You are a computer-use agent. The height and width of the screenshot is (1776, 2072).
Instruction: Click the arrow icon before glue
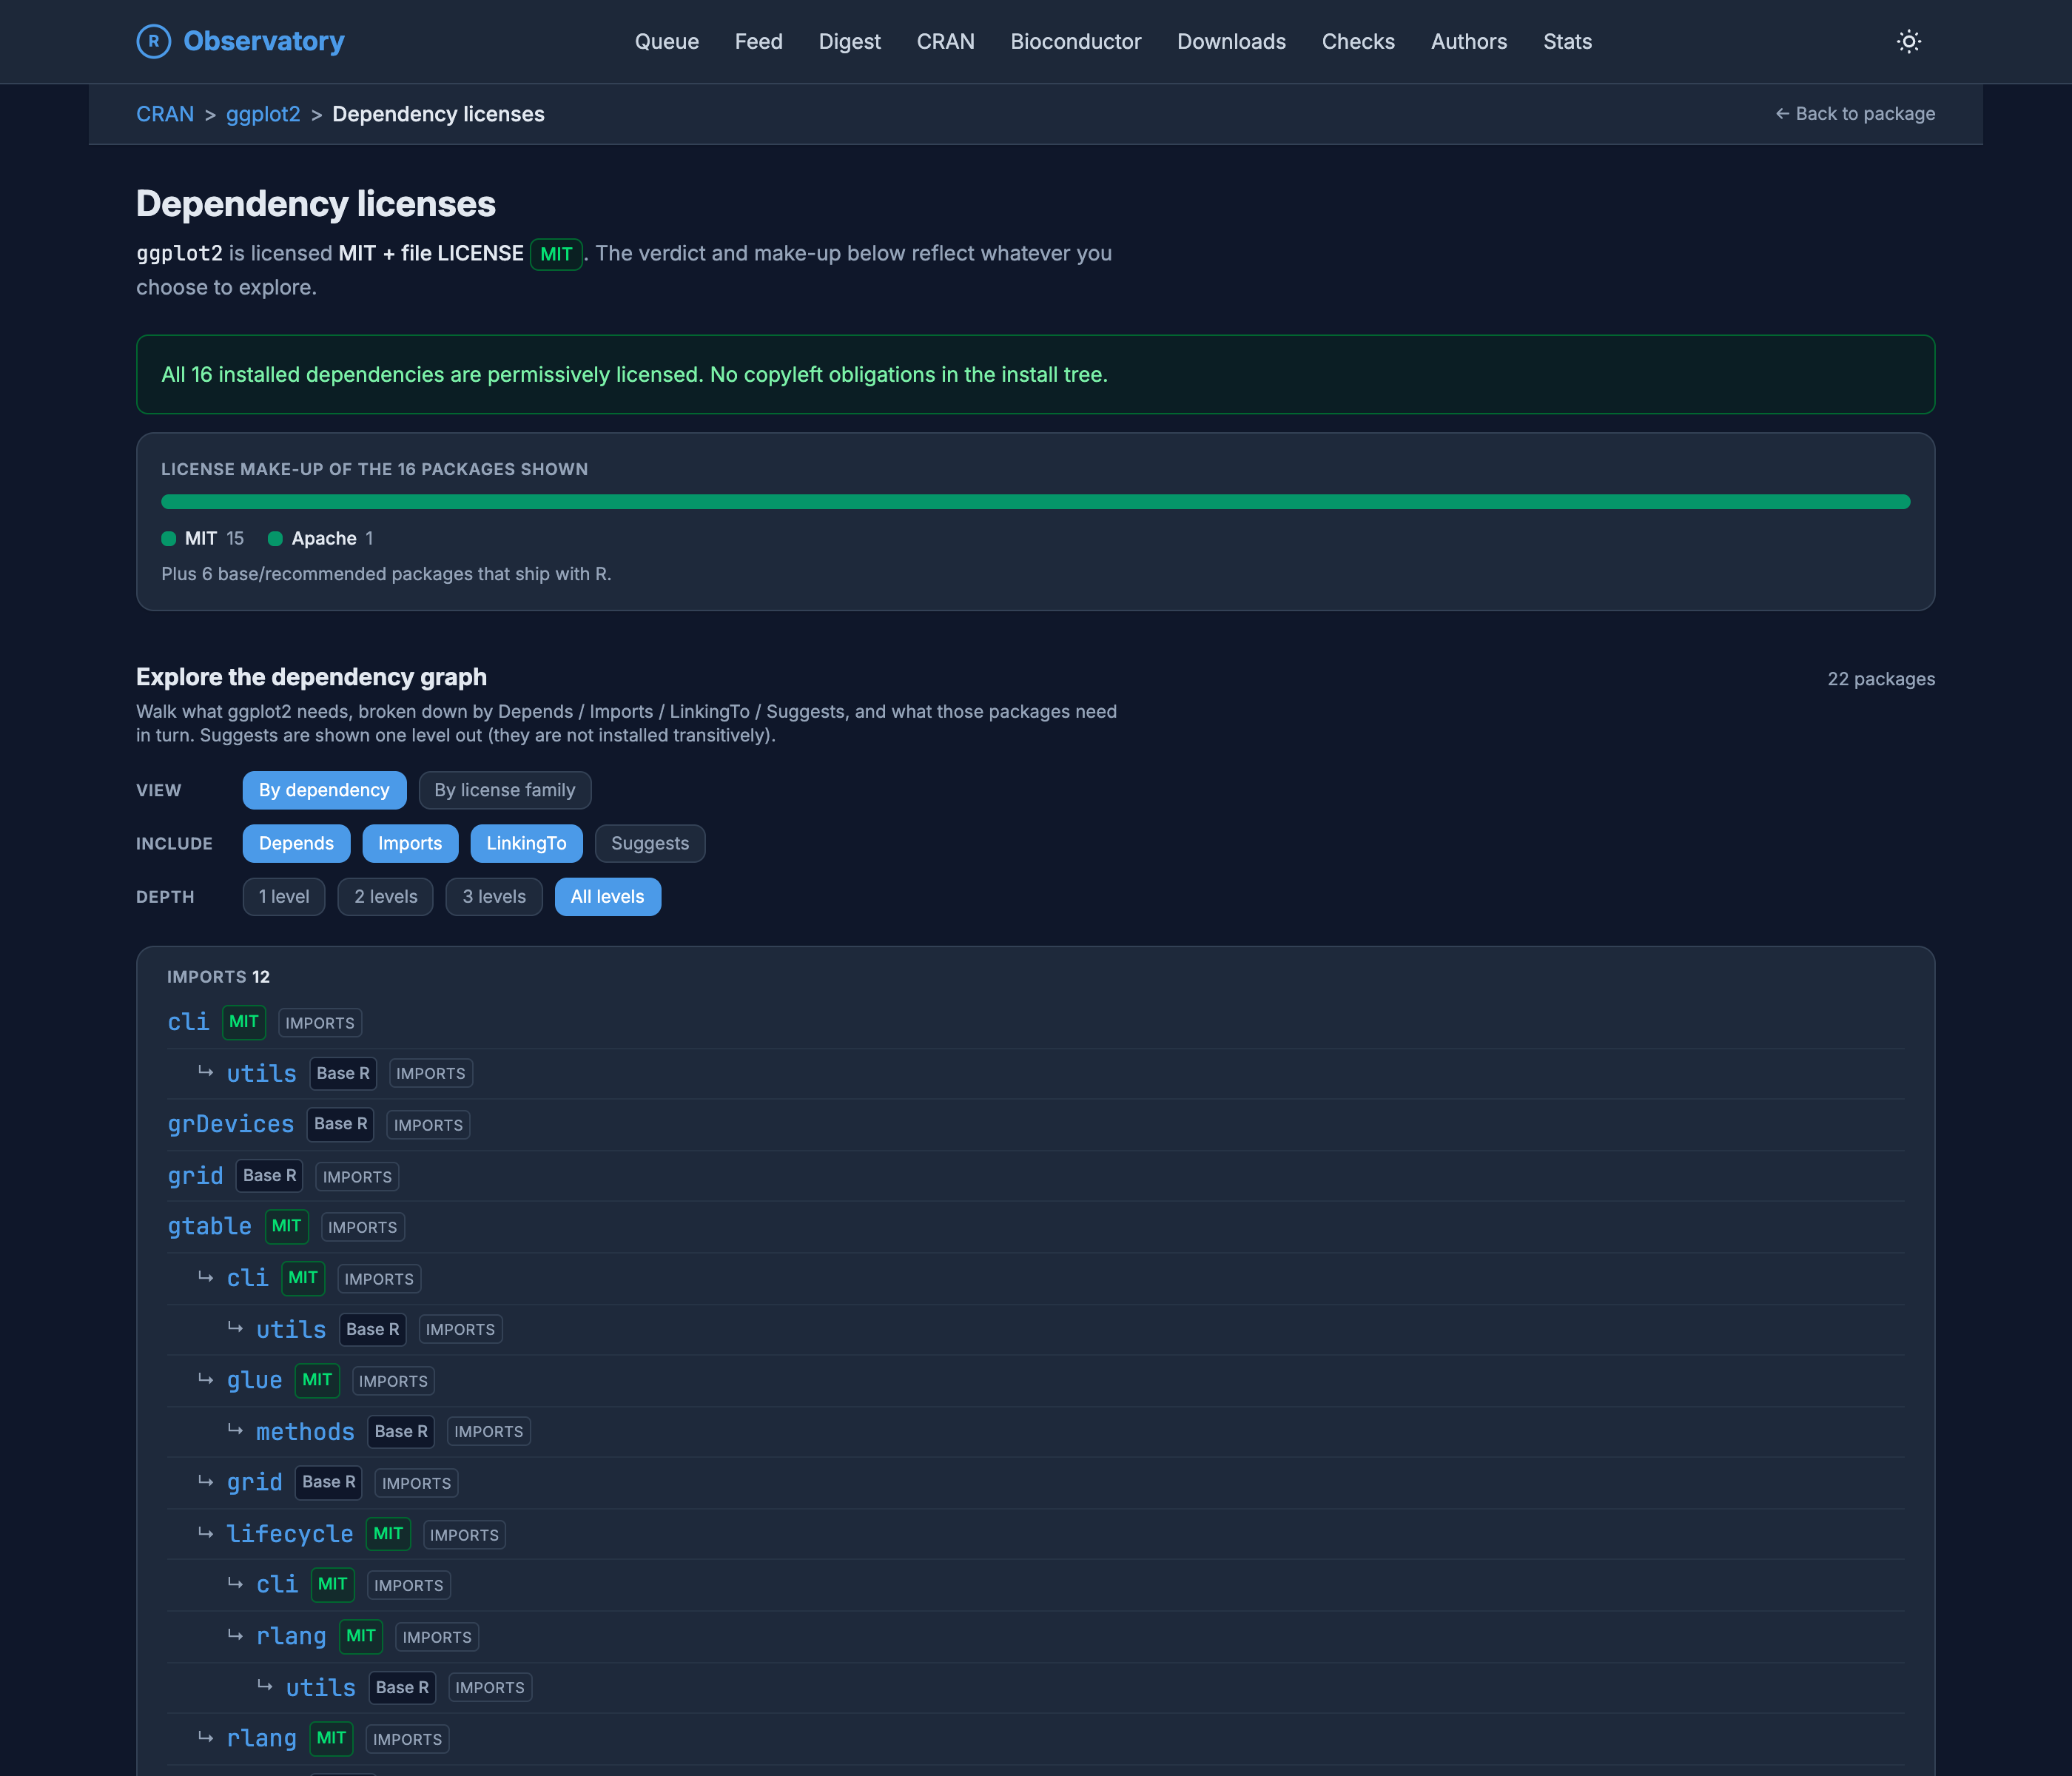point(205,1379)
